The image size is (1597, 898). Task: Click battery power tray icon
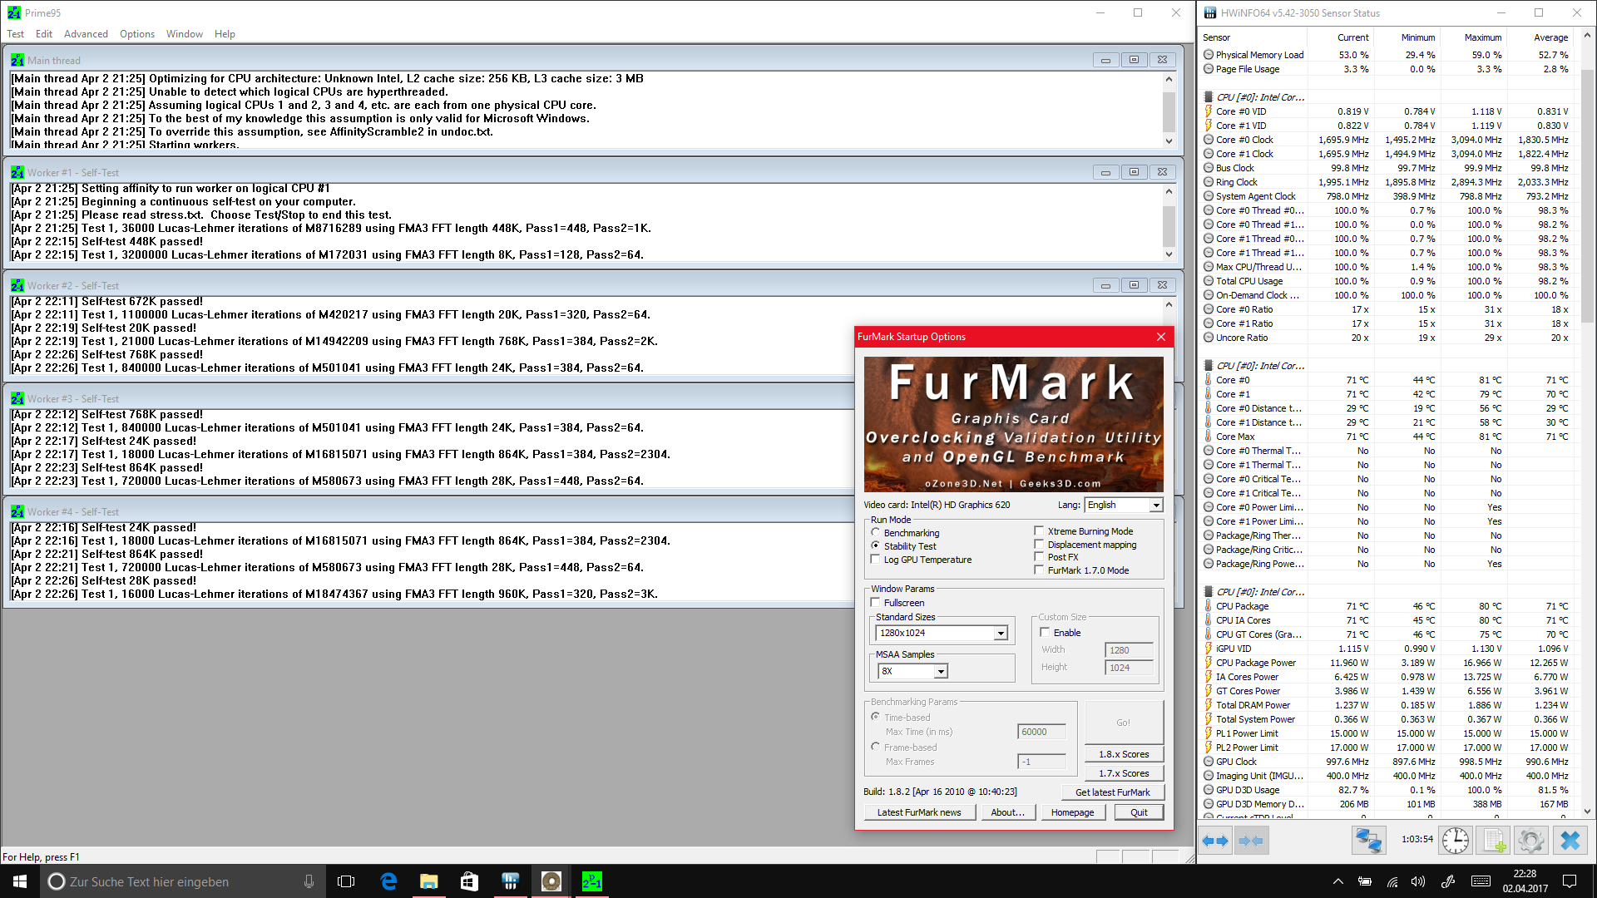(1365, 881)
